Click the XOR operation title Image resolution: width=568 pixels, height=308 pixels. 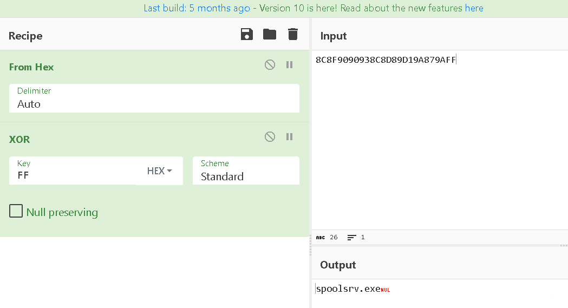19,139
